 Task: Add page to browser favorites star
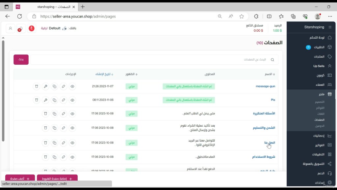point(242,16)
